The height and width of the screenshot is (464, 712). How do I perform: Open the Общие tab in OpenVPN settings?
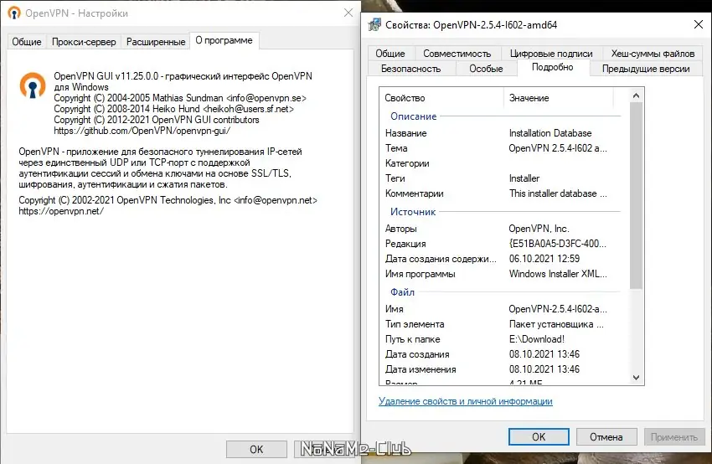[x=26, y=42]
